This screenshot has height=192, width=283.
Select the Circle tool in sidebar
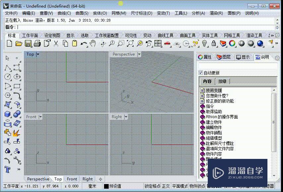tap(8, 77)
